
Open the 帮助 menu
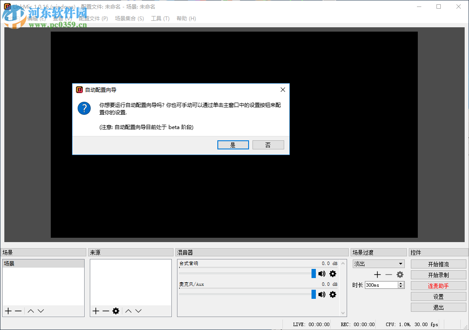186,19
